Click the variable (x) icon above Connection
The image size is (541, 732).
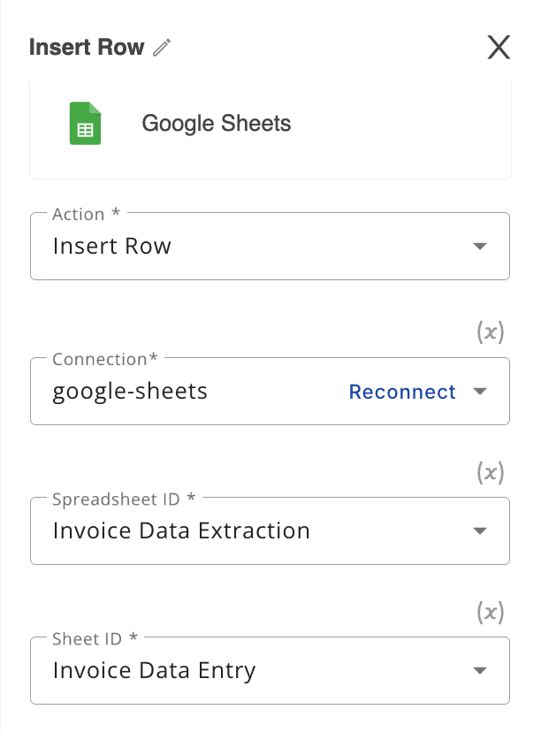tap(491, 332)
